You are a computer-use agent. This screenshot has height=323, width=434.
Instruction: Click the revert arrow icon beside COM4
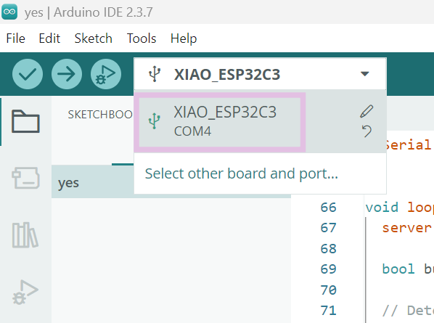tap(367, 131)
